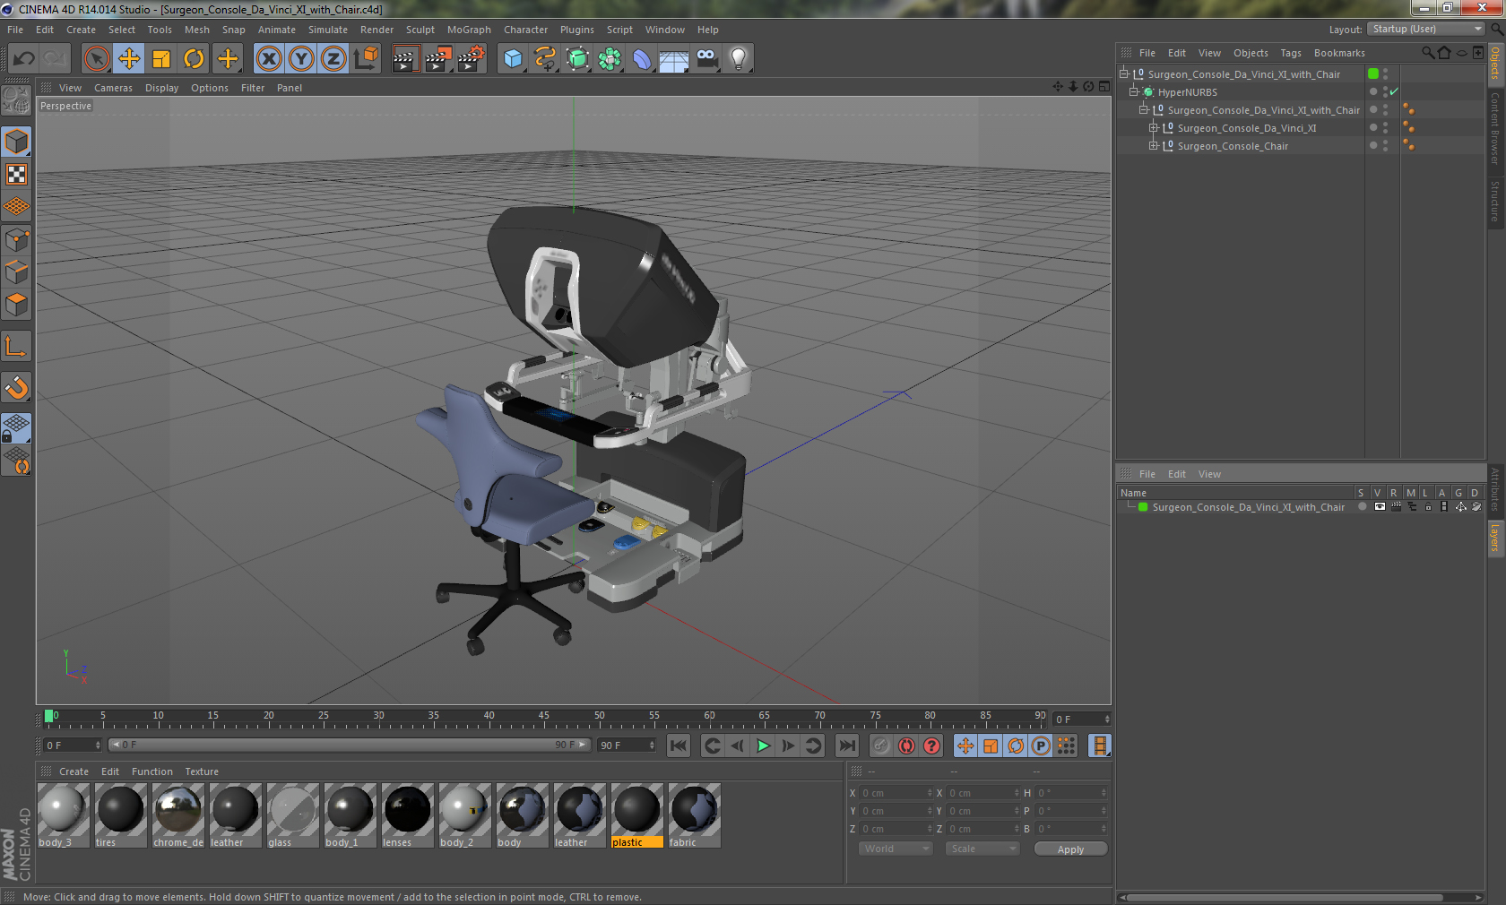The width and height of the screenshot is (1506, 905).
Task: Open the floor environment icon
Action: tap(674, 59)
